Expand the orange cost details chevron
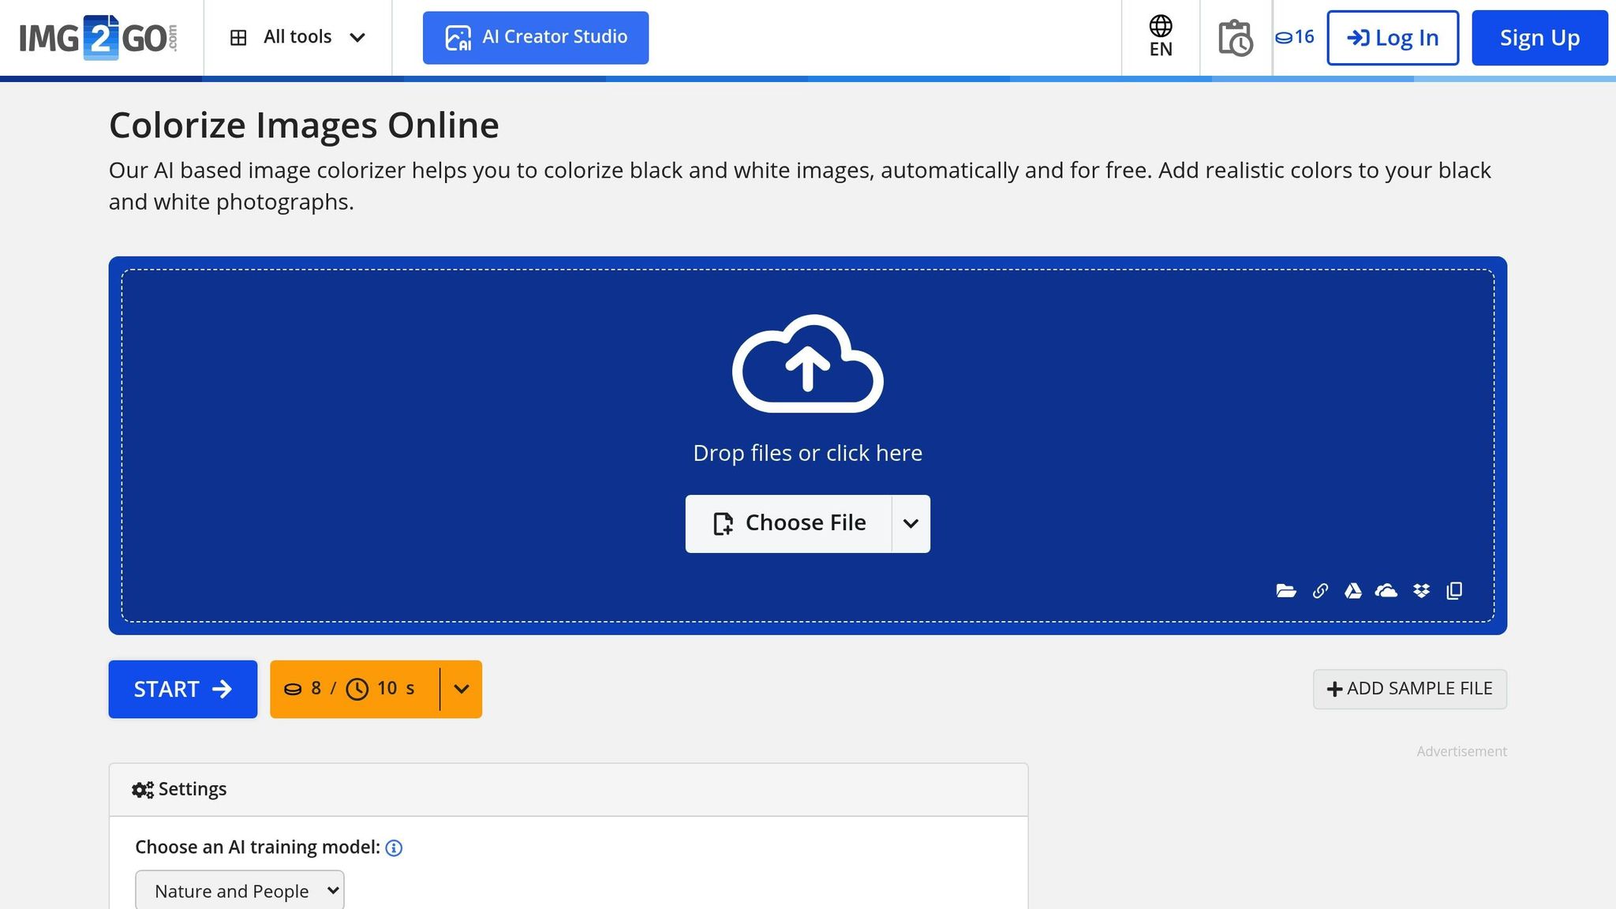This screenshot has height=909, width=1616. click(462, 690)
